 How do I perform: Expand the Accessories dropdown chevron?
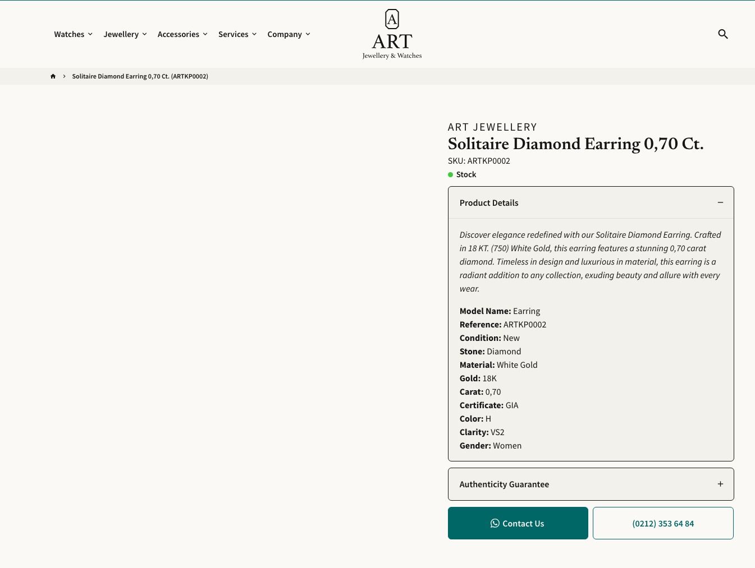pos(205,34)
